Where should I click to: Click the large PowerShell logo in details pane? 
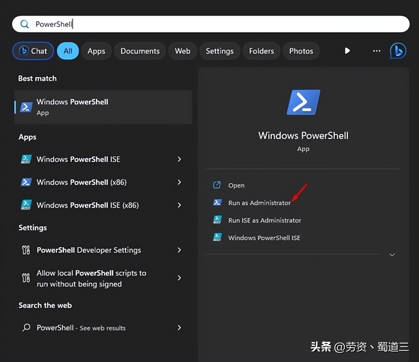[303, 102]
